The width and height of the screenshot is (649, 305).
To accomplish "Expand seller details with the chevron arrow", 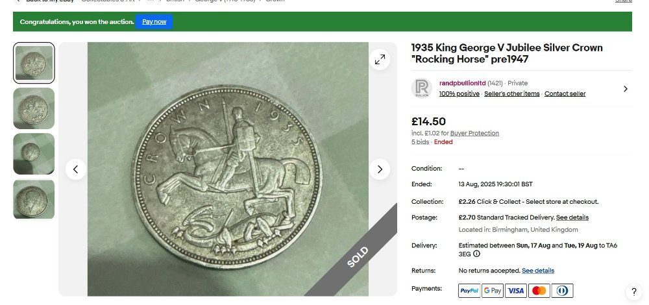I will click(x=625, y=89).
